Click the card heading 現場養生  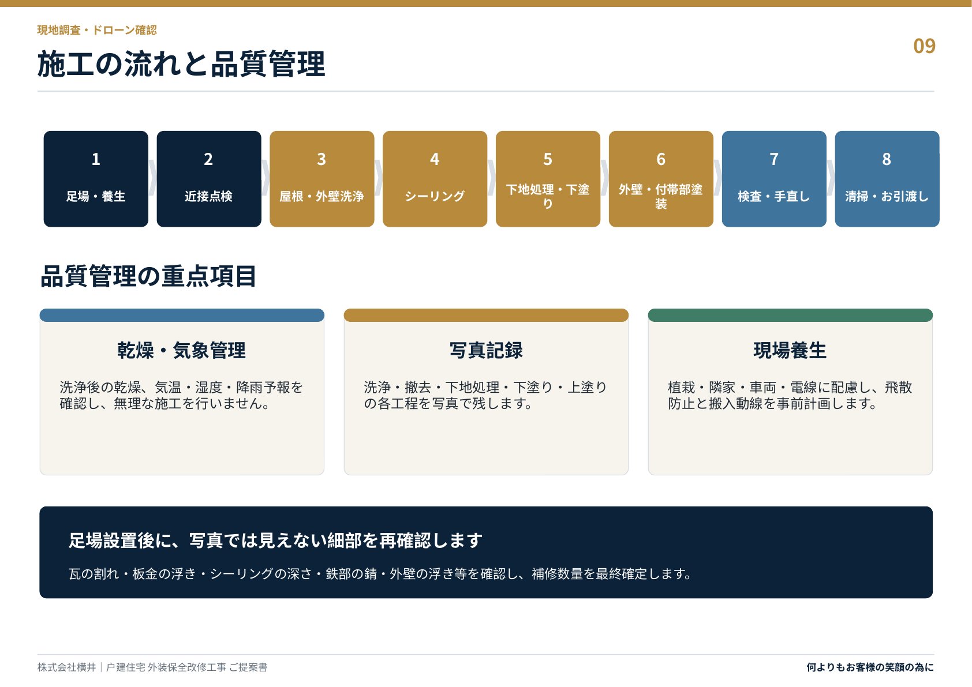pyautogui.click(x=790, y=350)
